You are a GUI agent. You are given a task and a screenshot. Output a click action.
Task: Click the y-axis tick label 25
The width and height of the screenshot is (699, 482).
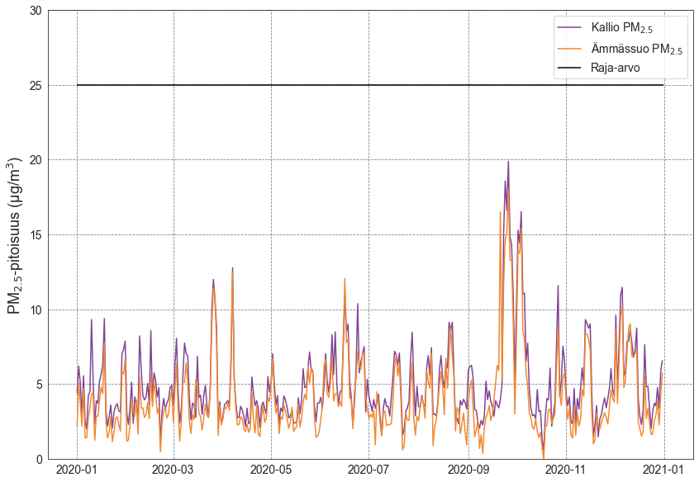(x=35, y=85)
